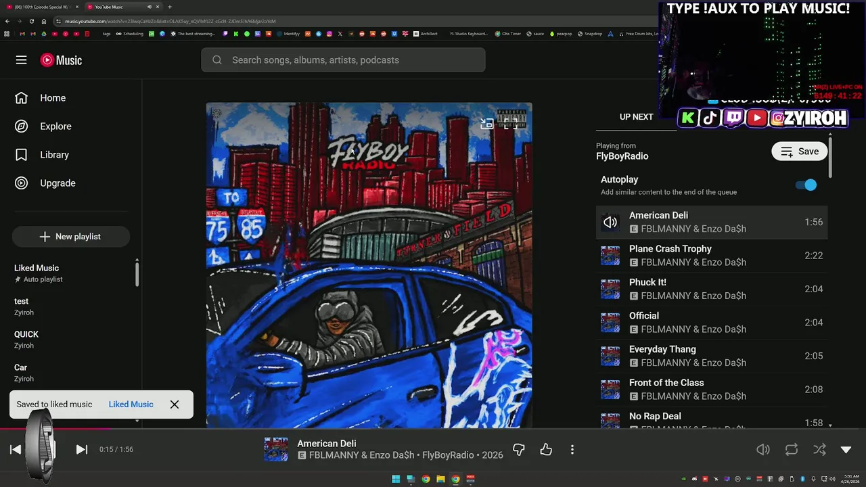Screen dimensions: 866x487
Task: Open miniplayer icon on album art
Action: click(x=487, y=123)
